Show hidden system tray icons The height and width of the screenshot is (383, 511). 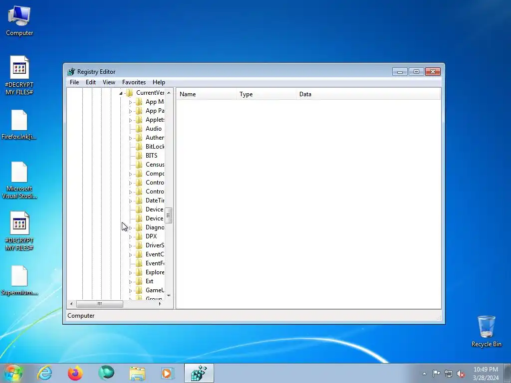coord(424,374)
